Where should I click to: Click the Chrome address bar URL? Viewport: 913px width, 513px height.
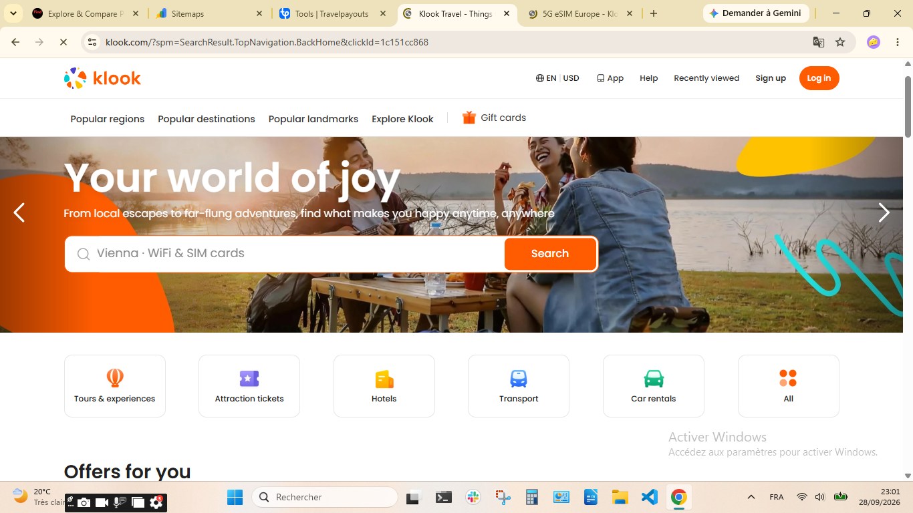coord(267,42)
